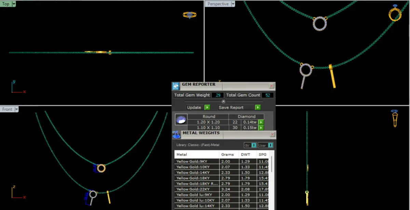Click the ring model in Perspective viewport
The image size is (410, 210).
click(395, 13)
